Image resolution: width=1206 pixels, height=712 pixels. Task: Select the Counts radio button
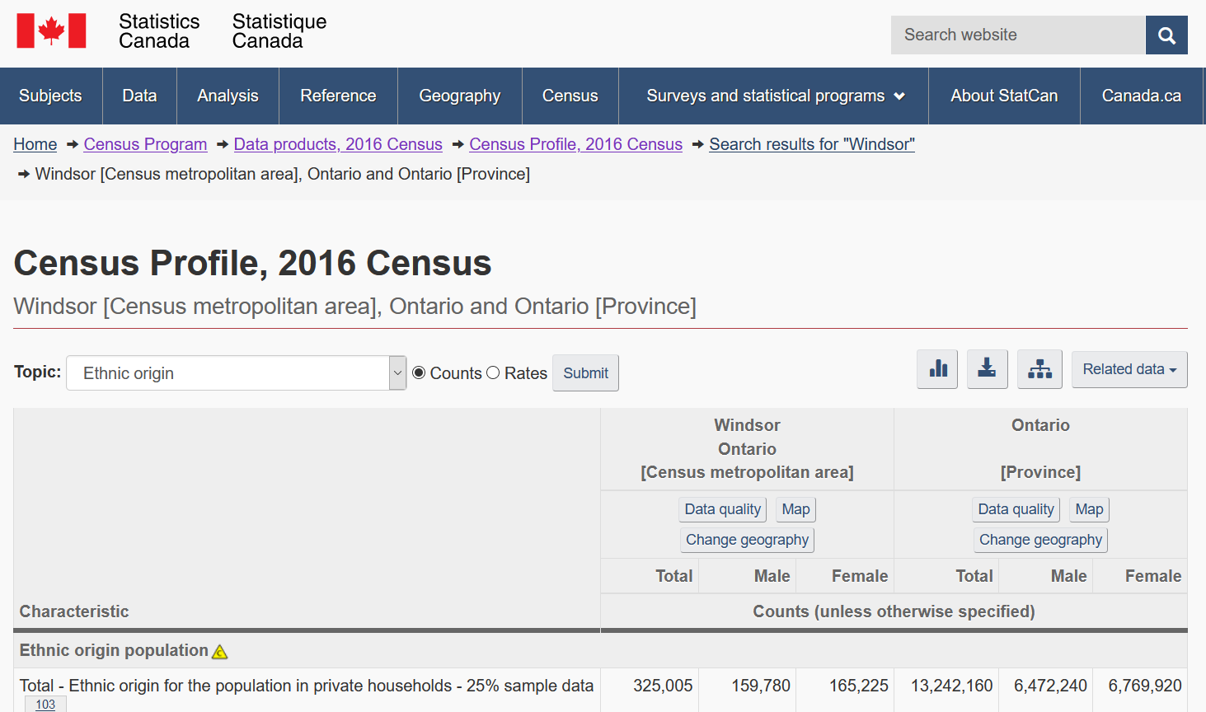[420, 372]
